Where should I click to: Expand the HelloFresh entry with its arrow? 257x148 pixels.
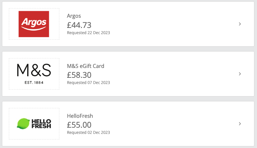(x=240, y=124)
